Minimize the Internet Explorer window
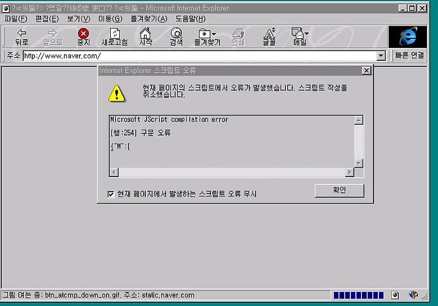The width and height of the screenshot is (438, 306). tap(403, 9)
